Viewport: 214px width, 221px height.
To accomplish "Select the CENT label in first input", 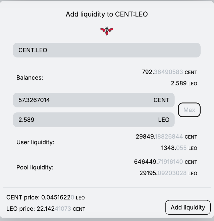I will [x=161, y=100].
